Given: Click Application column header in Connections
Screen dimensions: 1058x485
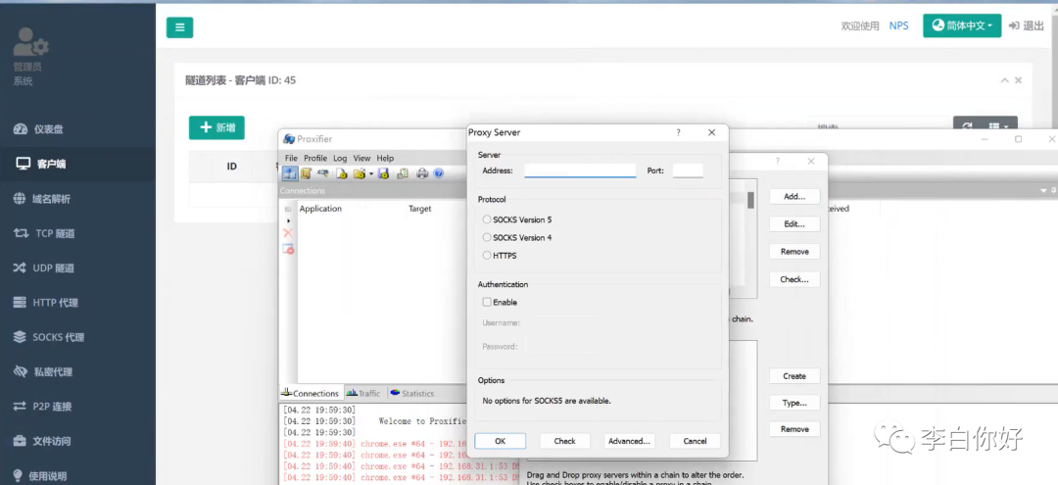Looking at the screenshot, I should [320, 209].
